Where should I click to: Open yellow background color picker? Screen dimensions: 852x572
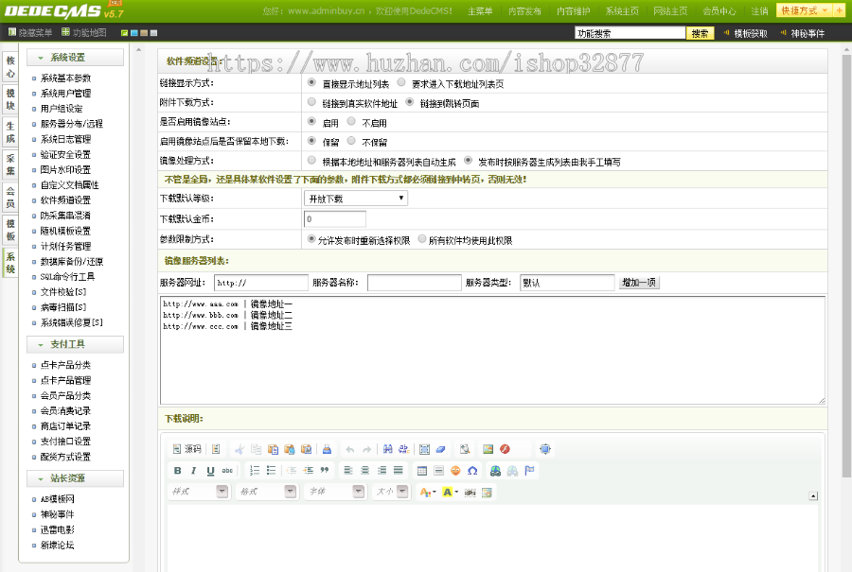click(451, 493)
